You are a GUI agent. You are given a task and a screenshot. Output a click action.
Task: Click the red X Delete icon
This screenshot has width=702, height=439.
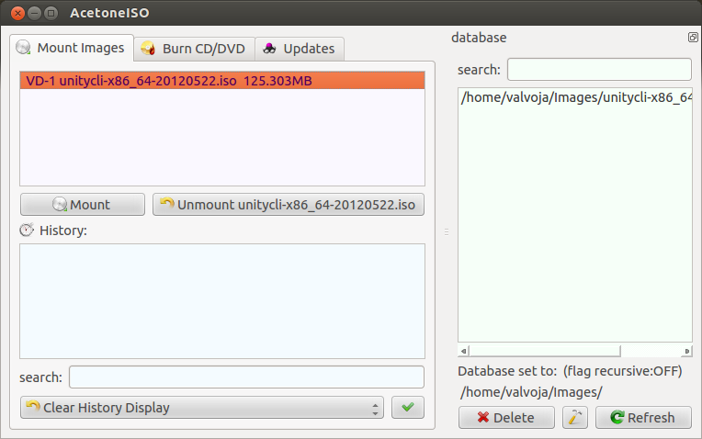pyautogui.click(x=480, y=418)
